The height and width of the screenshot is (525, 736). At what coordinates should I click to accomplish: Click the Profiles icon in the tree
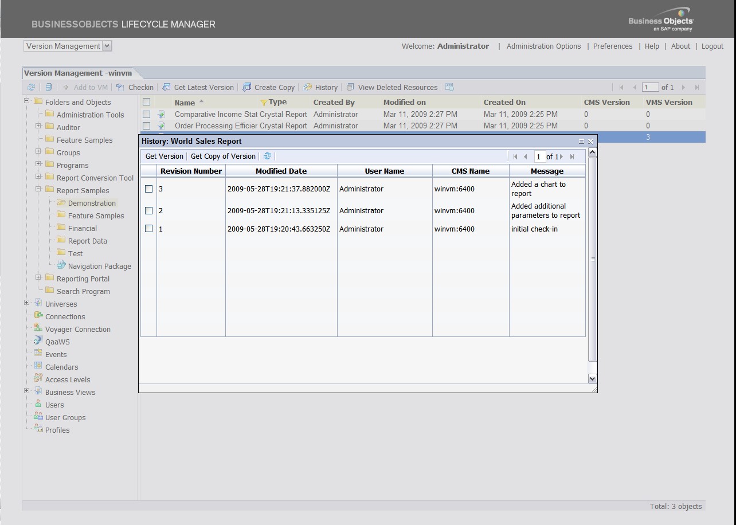[x=38, y=429]
